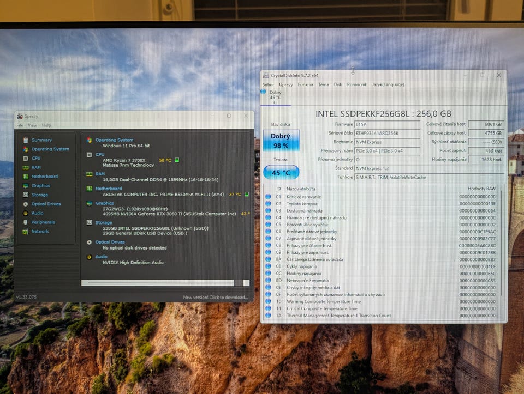Click the 45 °C temperature button
This screenshot has height=394, width=524.
pos(281,173)
